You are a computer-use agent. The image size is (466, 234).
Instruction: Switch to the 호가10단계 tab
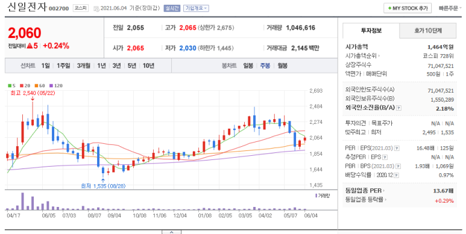click(427, 31)
